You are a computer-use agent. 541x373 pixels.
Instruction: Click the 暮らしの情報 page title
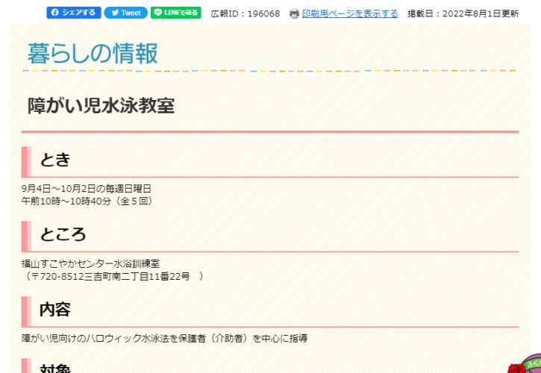[x=93, y=54]
